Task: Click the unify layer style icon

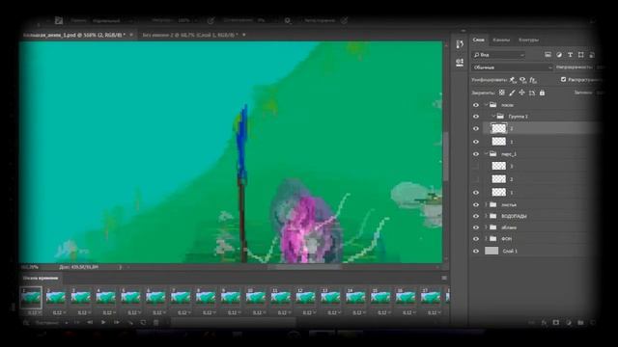Action: pyautogui.click(x=533, y=80)
